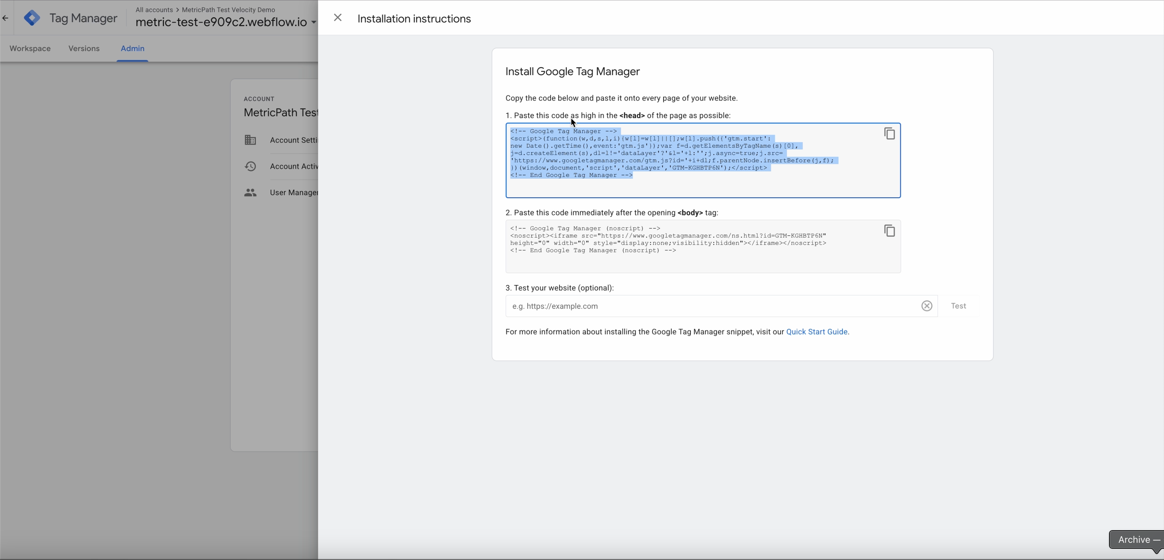Close the Installation instructions panel
The width and height of the screenshot is (1164, 560).
338,18
